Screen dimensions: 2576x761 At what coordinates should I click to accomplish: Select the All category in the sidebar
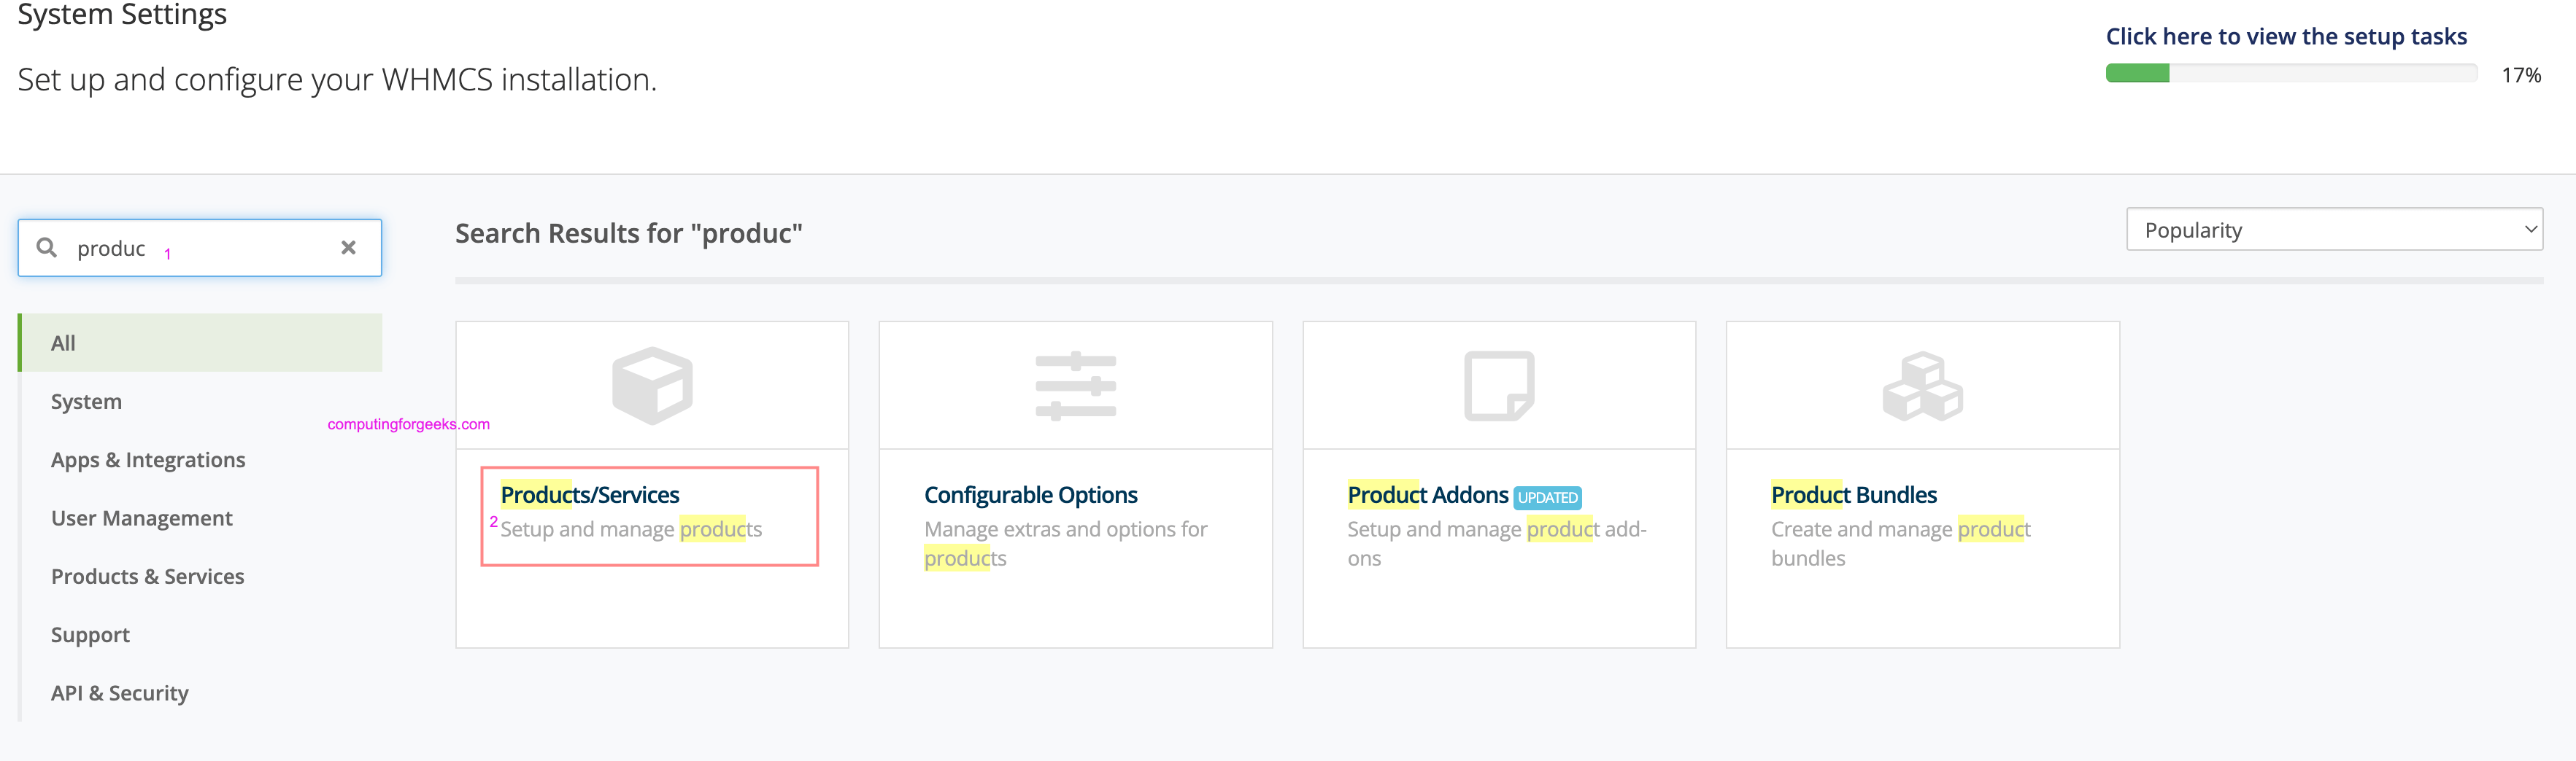(x=200, y=343)
